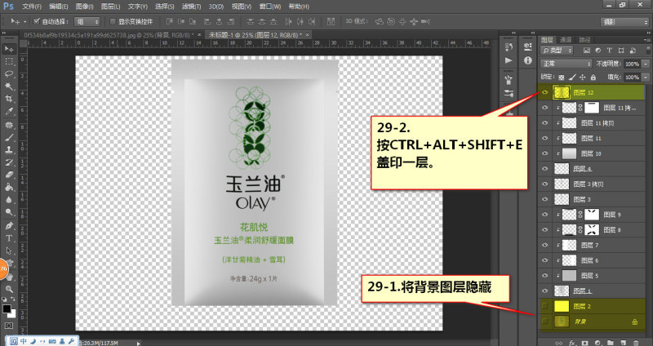Open the blend mode 正常 dropdown
This screenshot has width=653, height=346.
tap(566, 64)
